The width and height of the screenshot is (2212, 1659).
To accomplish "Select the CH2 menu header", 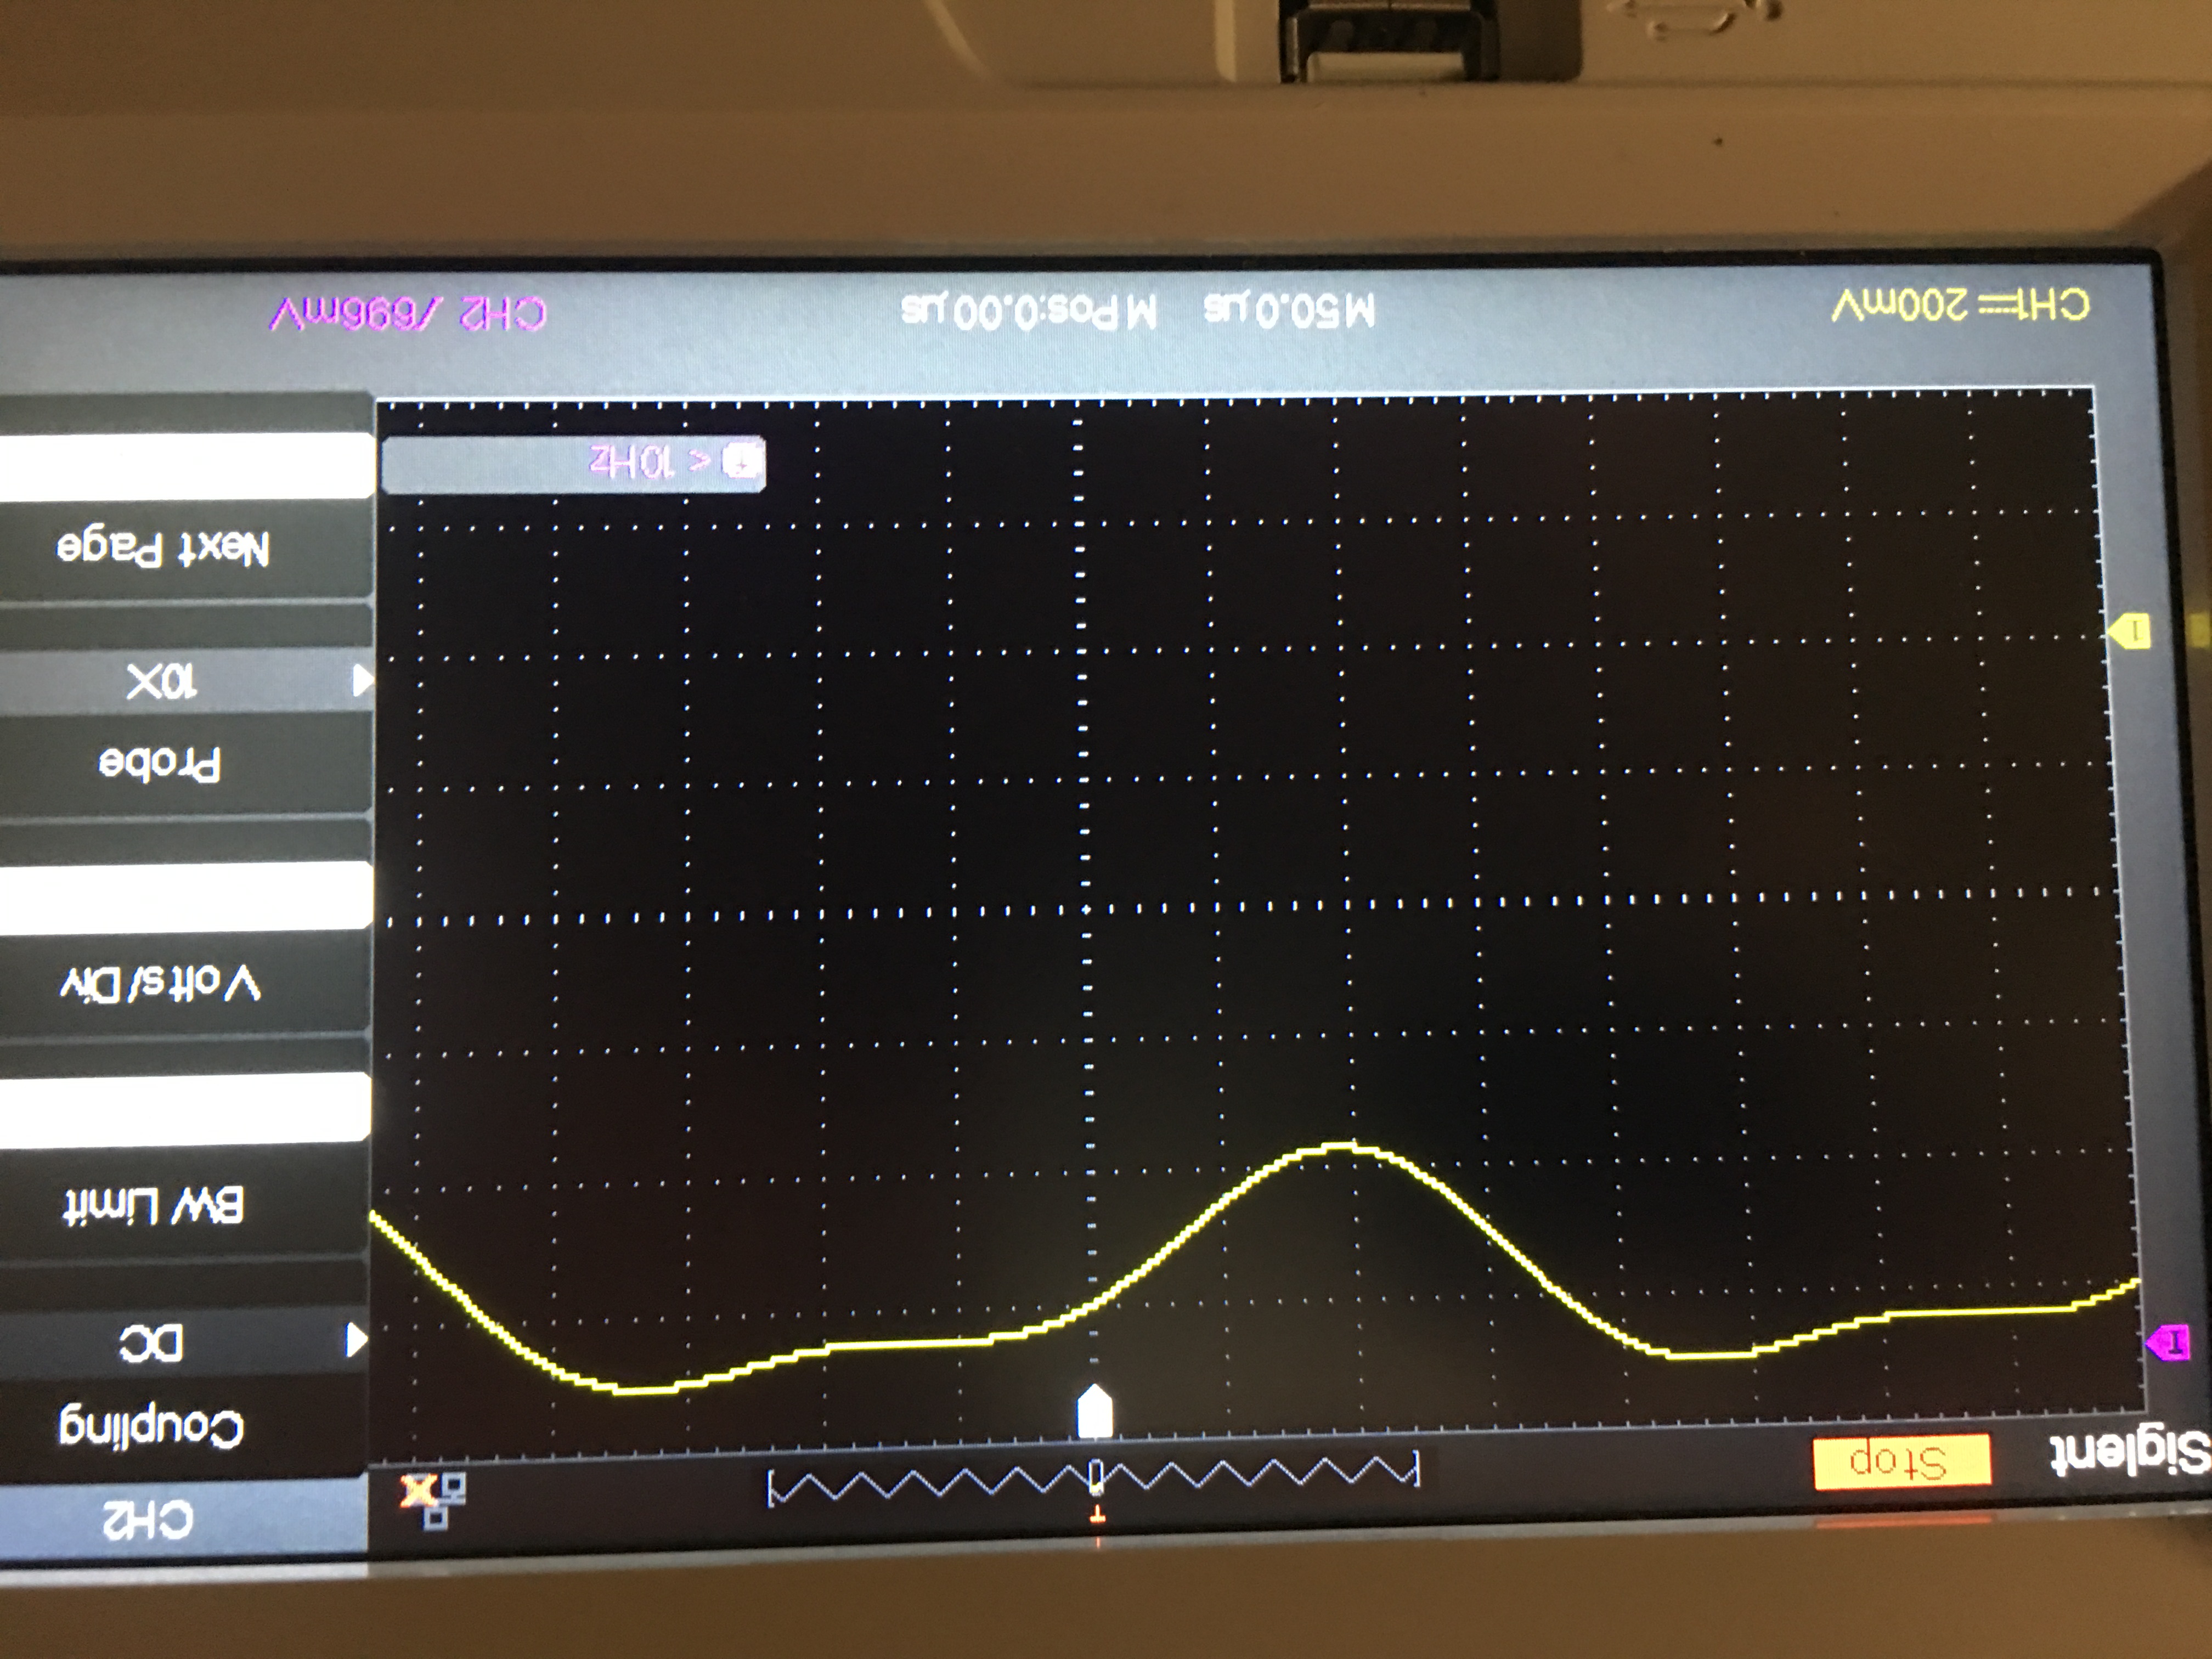I will coord(148,1520).
